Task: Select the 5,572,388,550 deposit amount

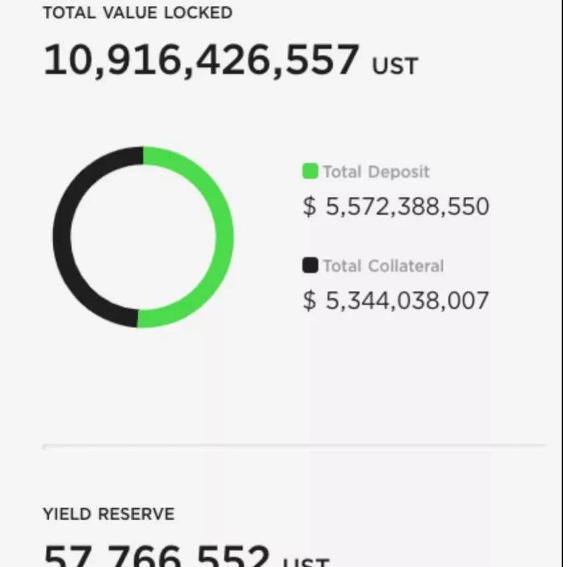Action: pos(407,207)
